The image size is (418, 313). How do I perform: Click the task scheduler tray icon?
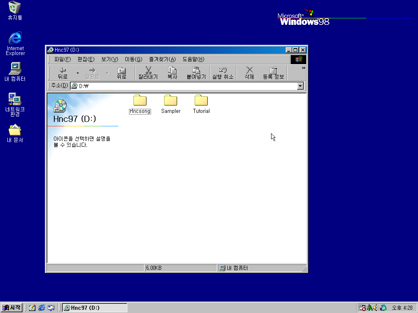coord(362,308)
